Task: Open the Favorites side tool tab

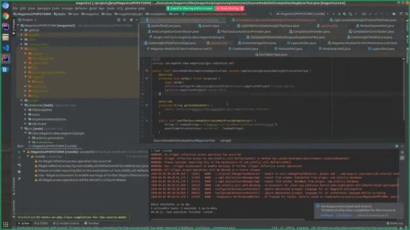Action: click(x=14, y=209)
